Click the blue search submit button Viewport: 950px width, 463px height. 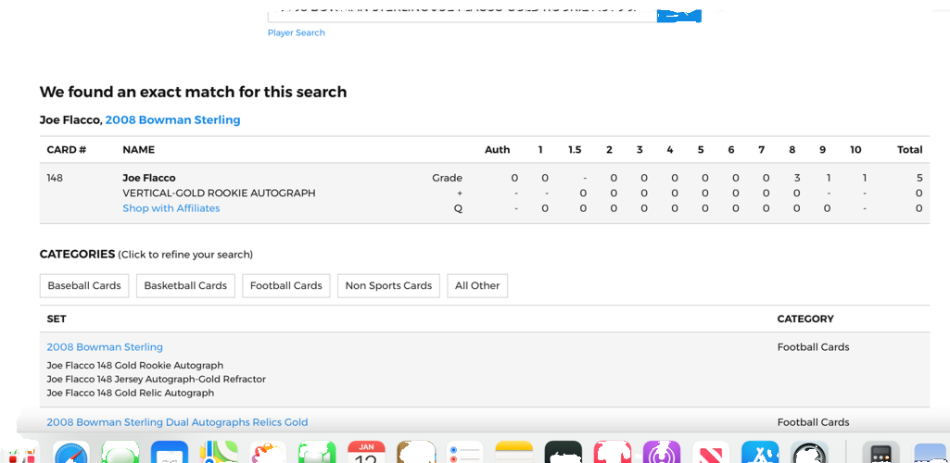click(x=678, y=14)
